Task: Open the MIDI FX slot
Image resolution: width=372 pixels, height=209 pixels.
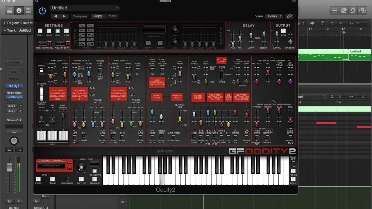Action: click(x=14, y=79)
